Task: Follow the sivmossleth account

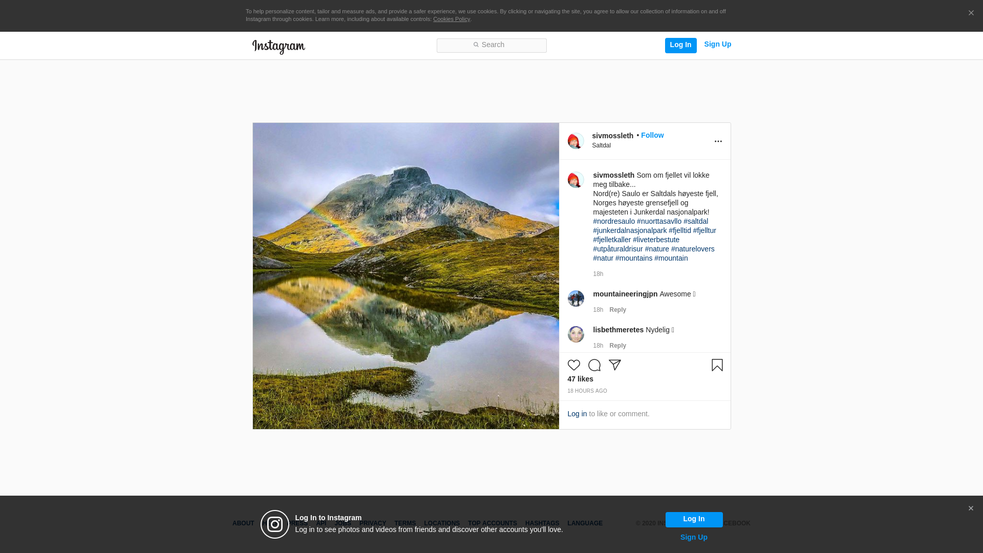Action: [x=652, y=135]
